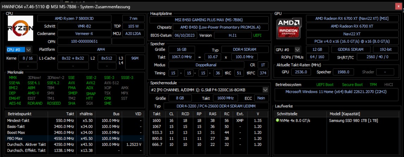This screenshot has width=404, height=157.
Task: Click the 1T command rate field
Action: (x=263, y=65)
